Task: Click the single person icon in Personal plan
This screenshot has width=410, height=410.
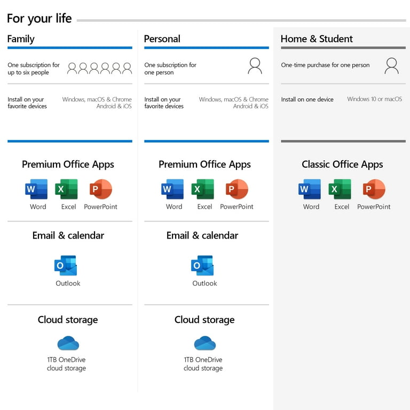Action: pyautogui.click(x=255, y=66)
